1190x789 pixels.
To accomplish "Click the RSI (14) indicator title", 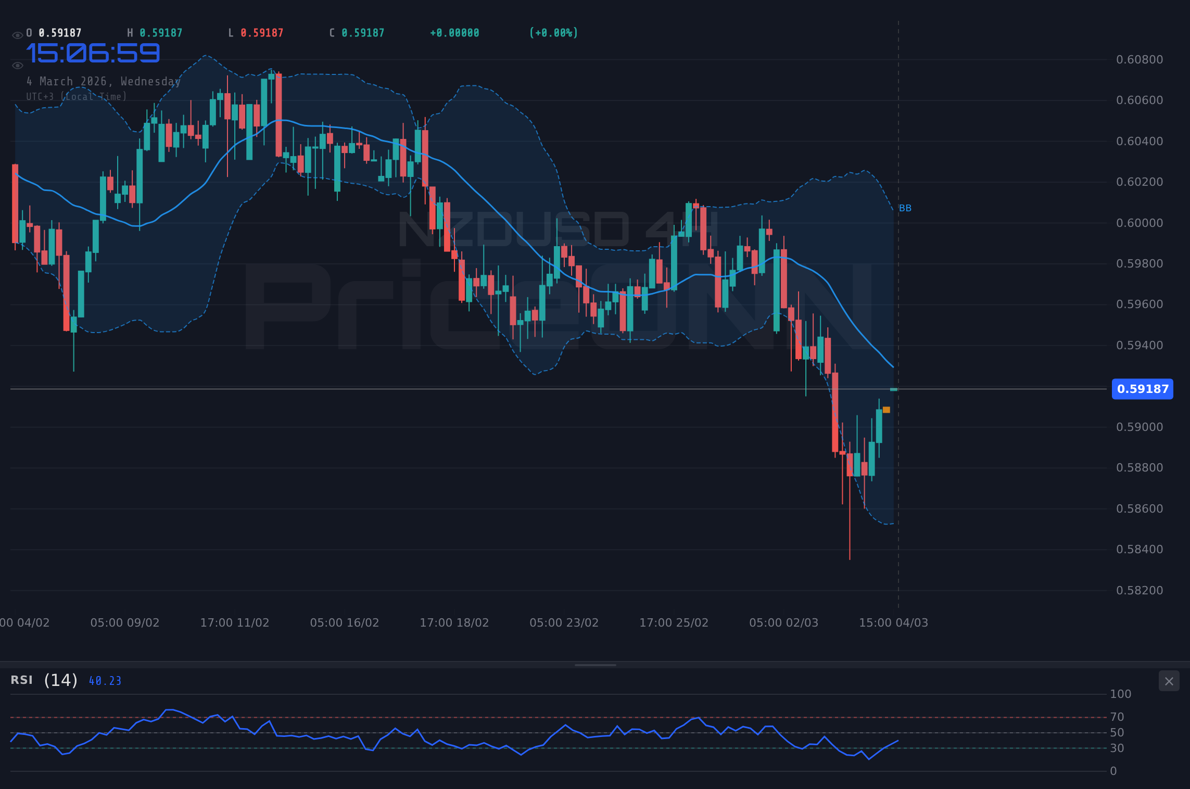I will pyautogui.click(x=43, y=680).
